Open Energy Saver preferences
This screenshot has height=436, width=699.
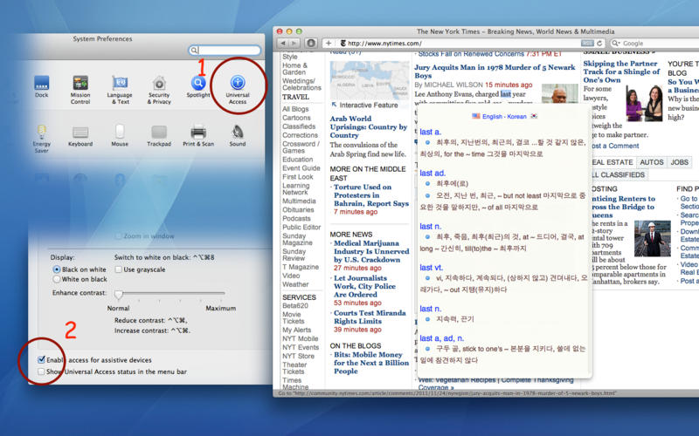(x=41, y=139)
